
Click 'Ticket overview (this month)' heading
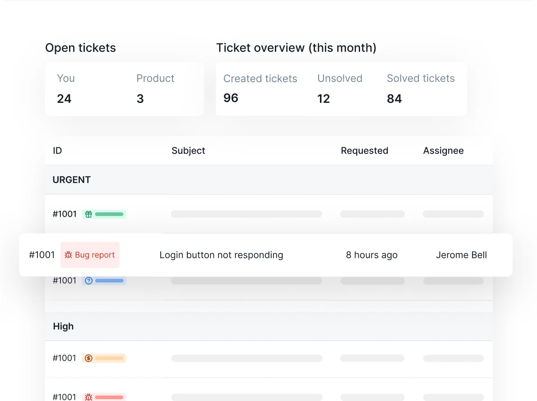coord(296,48)
